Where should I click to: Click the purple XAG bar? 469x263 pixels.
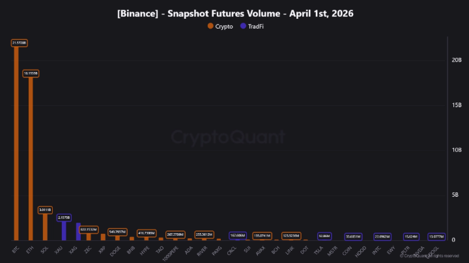[x=78, y=232]
